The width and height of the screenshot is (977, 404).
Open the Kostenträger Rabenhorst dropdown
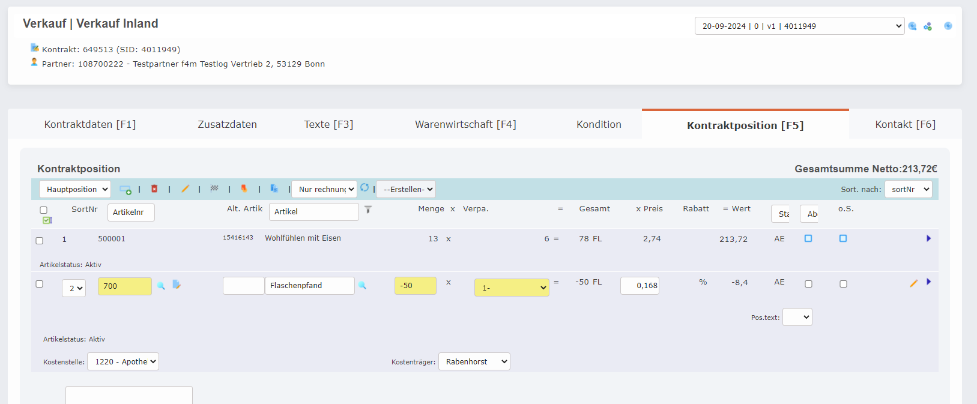click(x=474, y=361)
